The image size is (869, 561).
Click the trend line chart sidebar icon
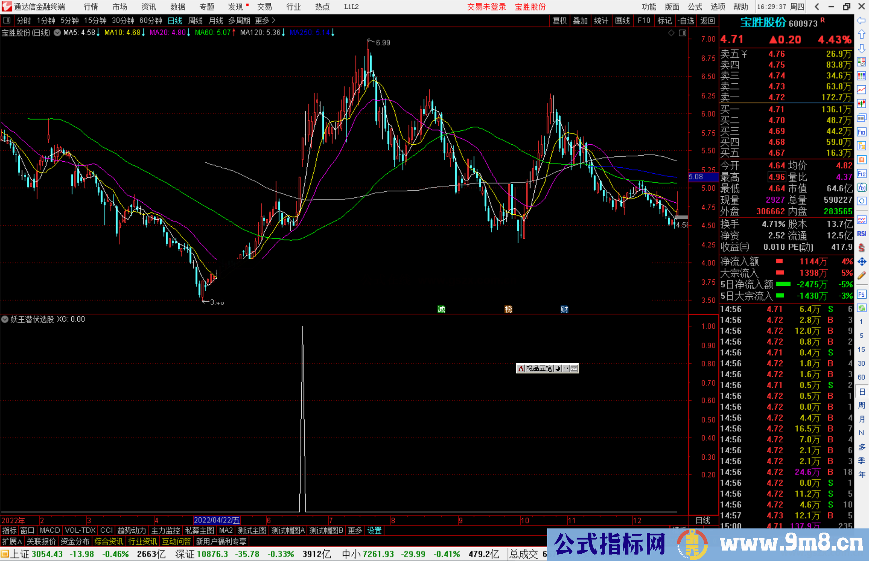[x=861, y=90]
